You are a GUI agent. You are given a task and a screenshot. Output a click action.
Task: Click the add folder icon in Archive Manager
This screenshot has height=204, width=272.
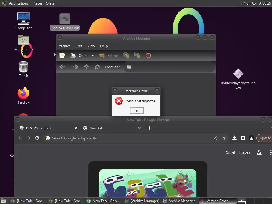click(137, 56)
